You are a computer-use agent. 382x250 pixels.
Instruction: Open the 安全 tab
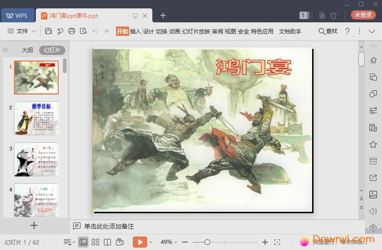click(244, 31)
